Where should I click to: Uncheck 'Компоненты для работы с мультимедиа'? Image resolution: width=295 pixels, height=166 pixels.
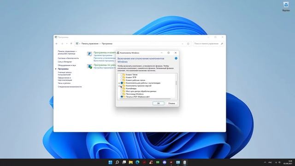click(x=122, y=83)
